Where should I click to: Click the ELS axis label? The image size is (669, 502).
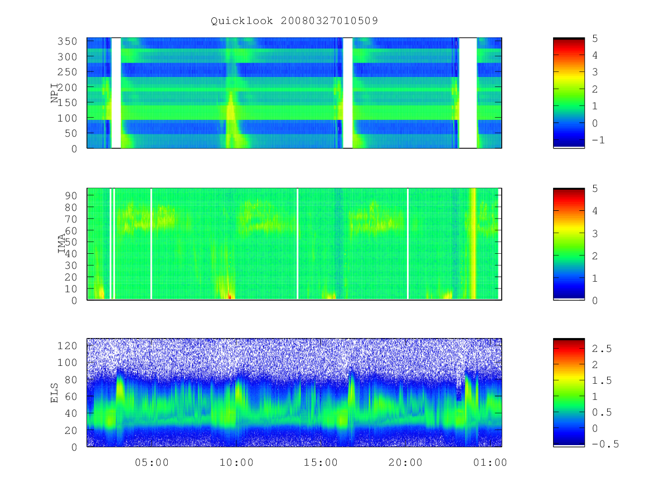tap(55, 393)
